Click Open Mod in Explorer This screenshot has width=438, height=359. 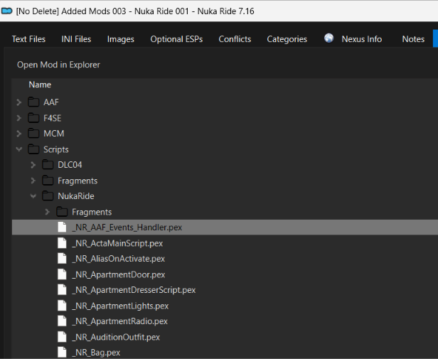click(58, 65)
